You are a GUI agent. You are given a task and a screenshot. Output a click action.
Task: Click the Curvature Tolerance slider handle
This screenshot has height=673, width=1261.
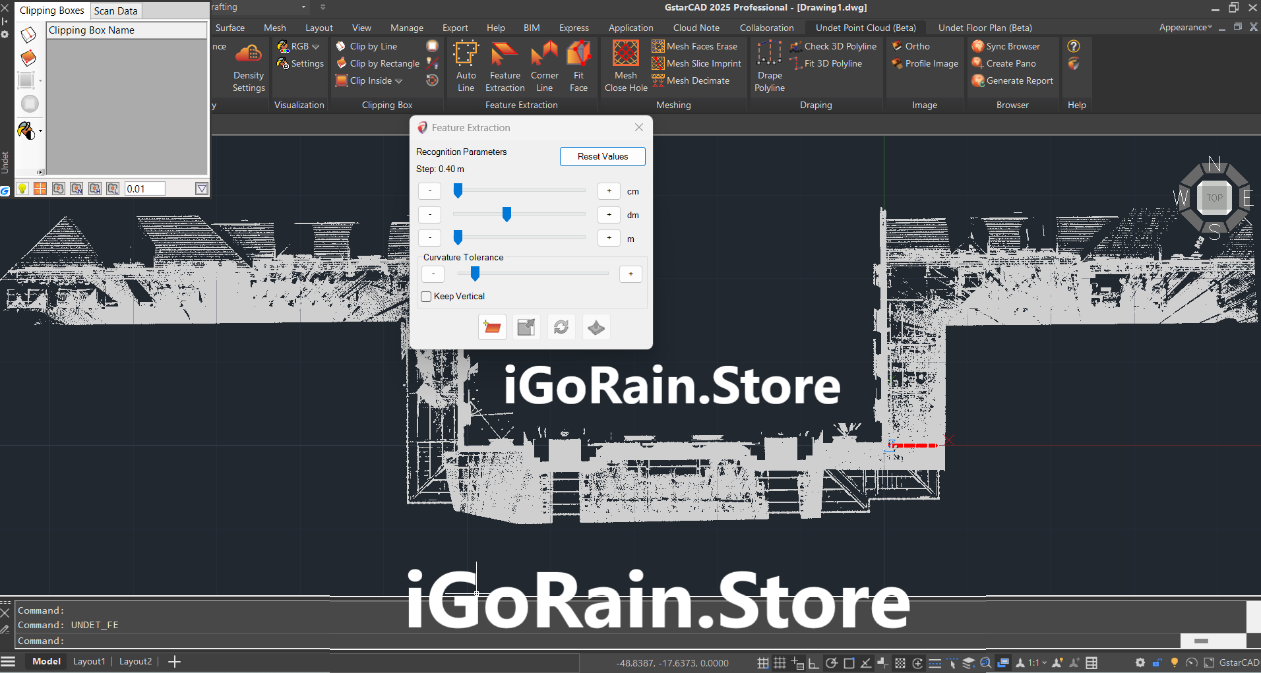point(474,274)
